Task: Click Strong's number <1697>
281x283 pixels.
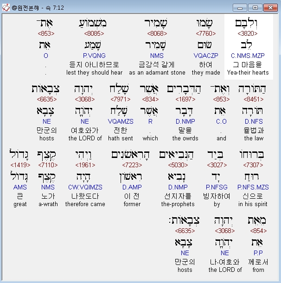Action: 185,99
